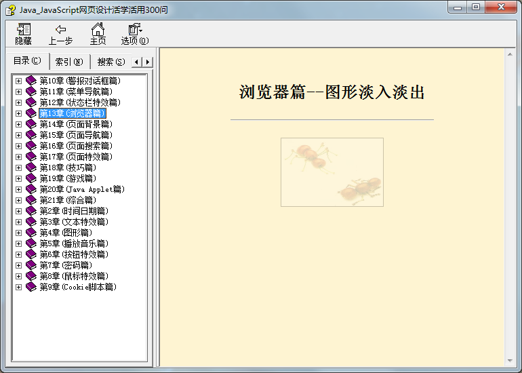Open the Options (选项) toolbar icon

point(135,29)
